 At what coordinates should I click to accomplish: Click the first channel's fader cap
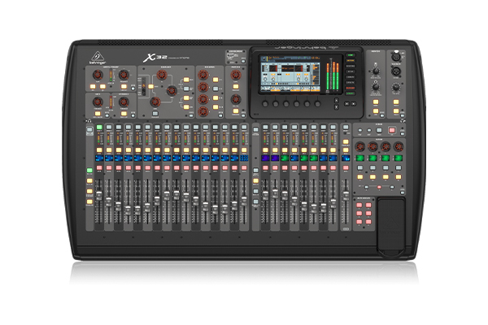(x=99, y=196)
